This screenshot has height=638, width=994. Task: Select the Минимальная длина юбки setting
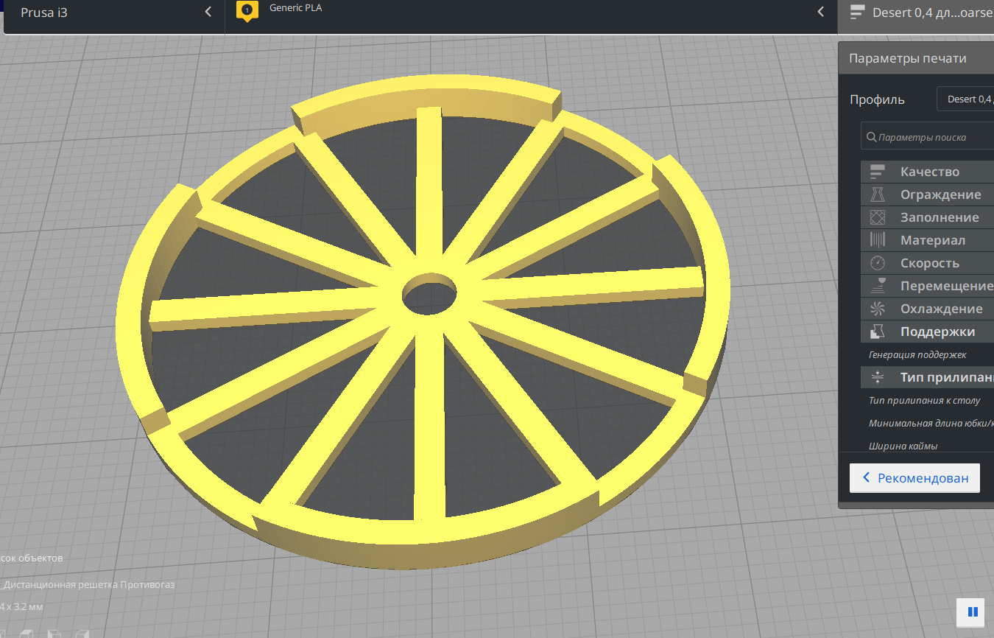coord(931,423)
